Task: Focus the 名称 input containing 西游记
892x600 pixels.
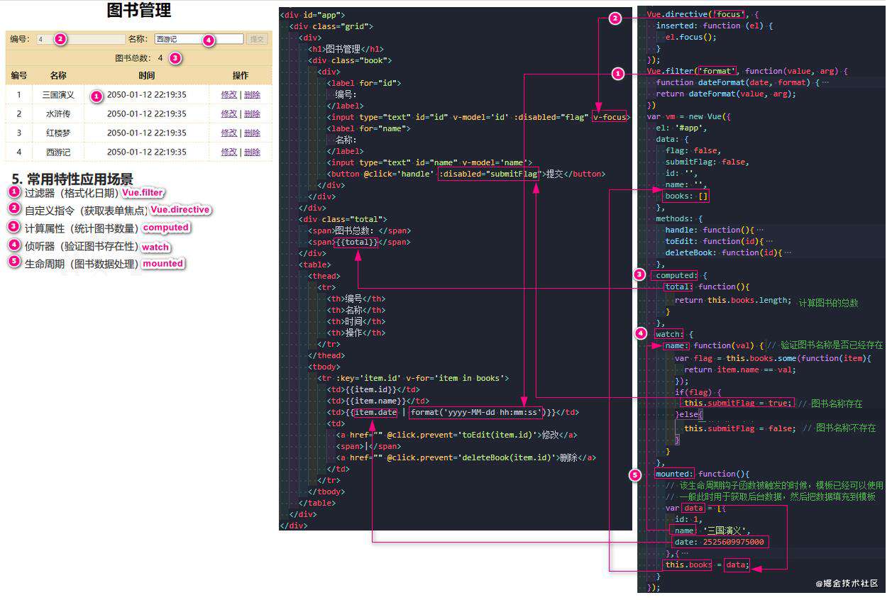Action: pos(199,40)
